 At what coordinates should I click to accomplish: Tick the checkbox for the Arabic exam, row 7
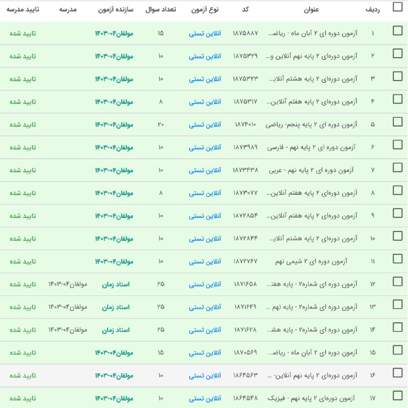pos(397,167)
